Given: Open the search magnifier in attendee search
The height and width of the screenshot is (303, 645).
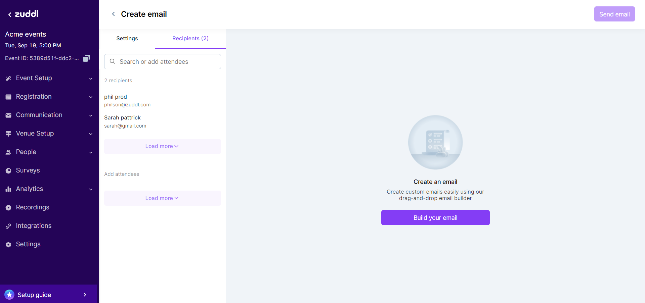Looking at the screenshot, I should click(x=113, y=61).
